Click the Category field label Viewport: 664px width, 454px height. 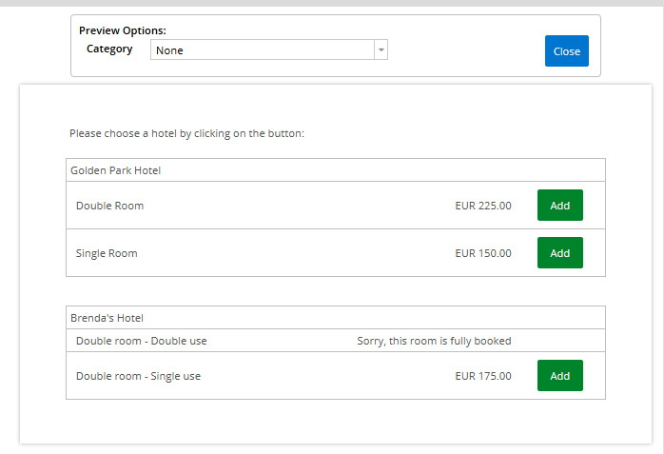pyautogui.click(x=109, y=49)
